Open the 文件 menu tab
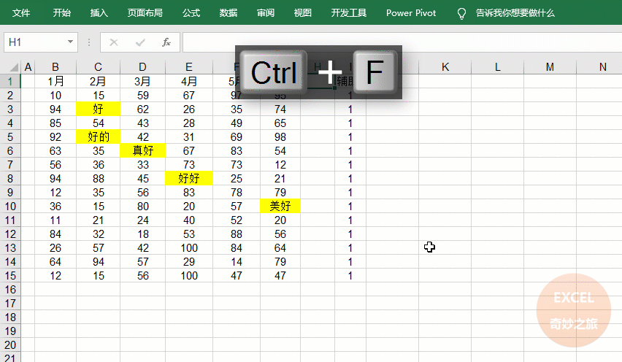Image resolution: width=622 pixels, height=362 pixels. [x=21, y=13]
